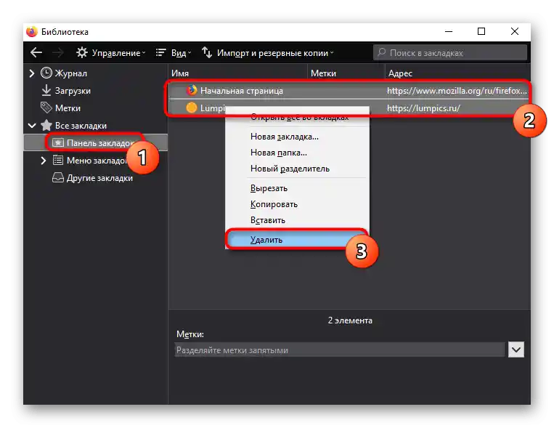Image resolution: width=554 pixels, height=428 pixels.
Task: Open the Управление gear menu
Action: [x=110, y=53]
